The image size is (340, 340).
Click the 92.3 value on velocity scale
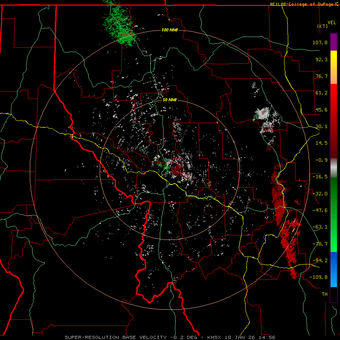321,59
